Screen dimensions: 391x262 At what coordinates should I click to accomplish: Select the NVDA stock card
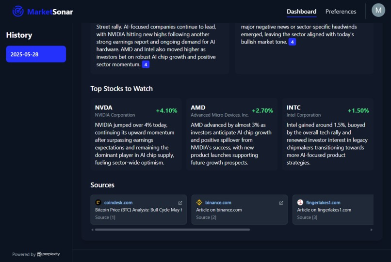(x=136, y=135)
